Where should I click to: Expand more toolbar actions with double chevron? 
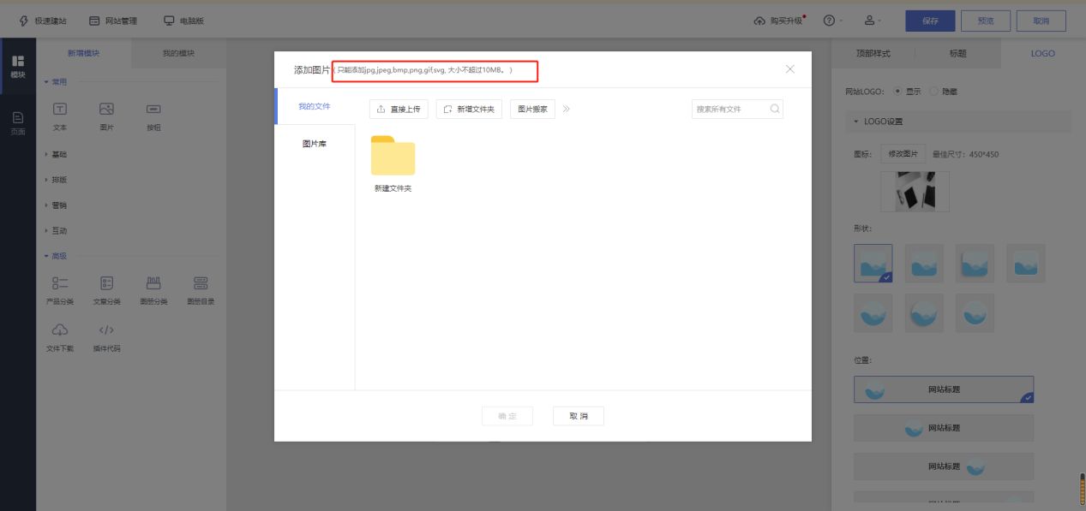point(567,110)
